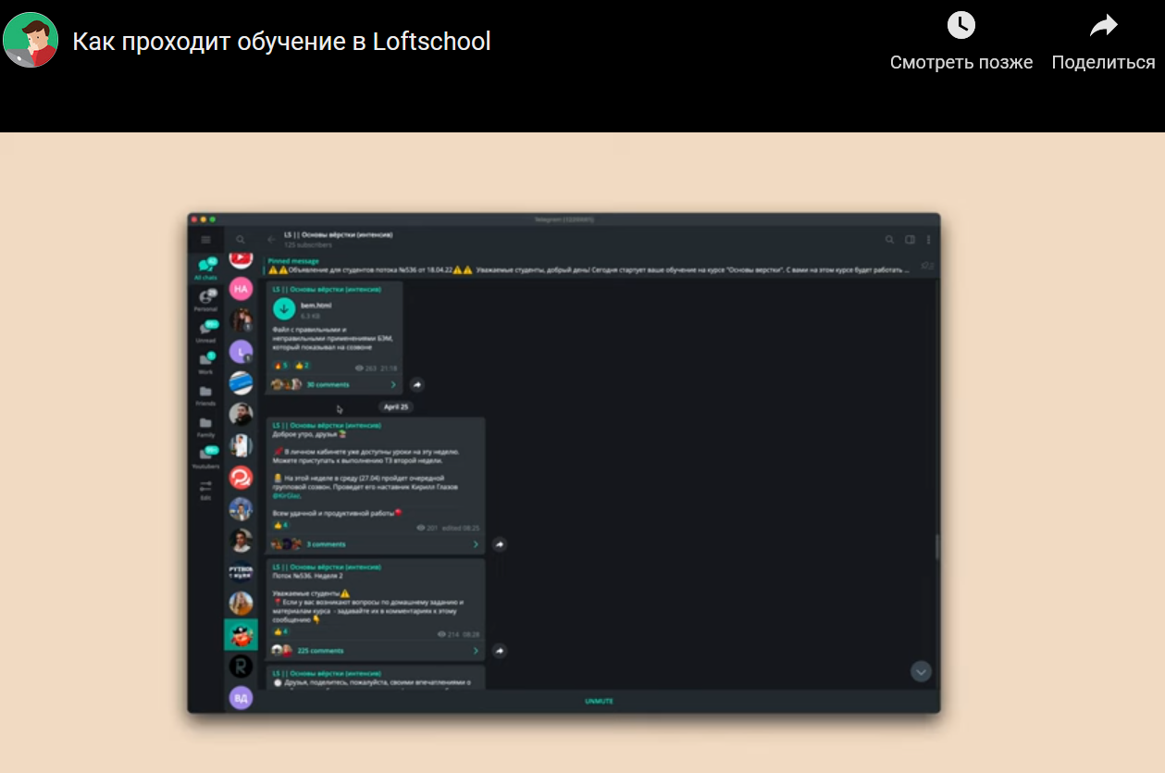Open the @KirGlaz mention link
This screenshot has width=1165, height=773.
[287, 495]
